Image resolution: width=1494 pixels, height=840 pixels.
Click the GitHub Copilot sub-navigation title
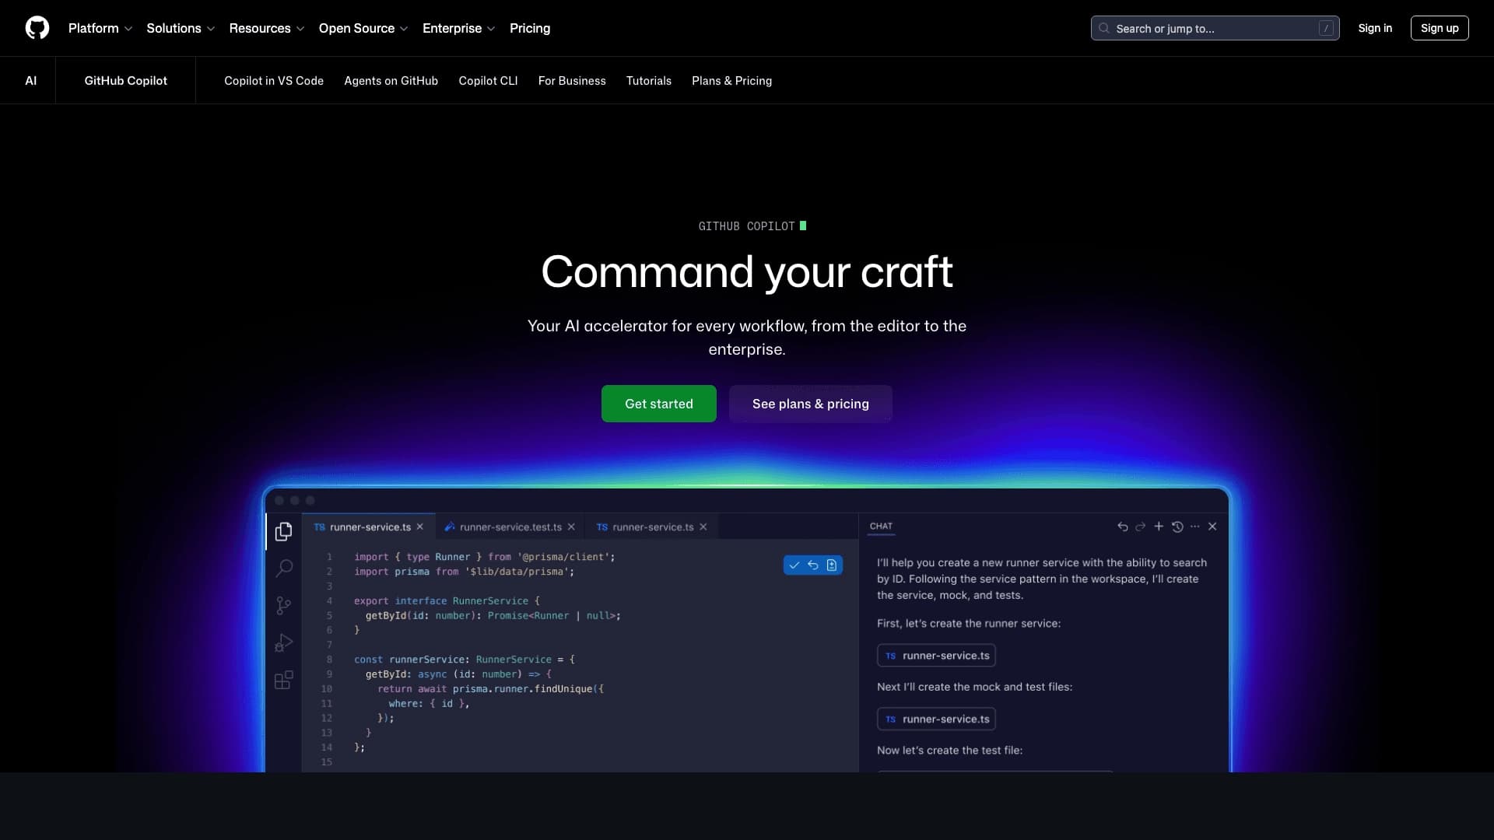pos(125,81)
